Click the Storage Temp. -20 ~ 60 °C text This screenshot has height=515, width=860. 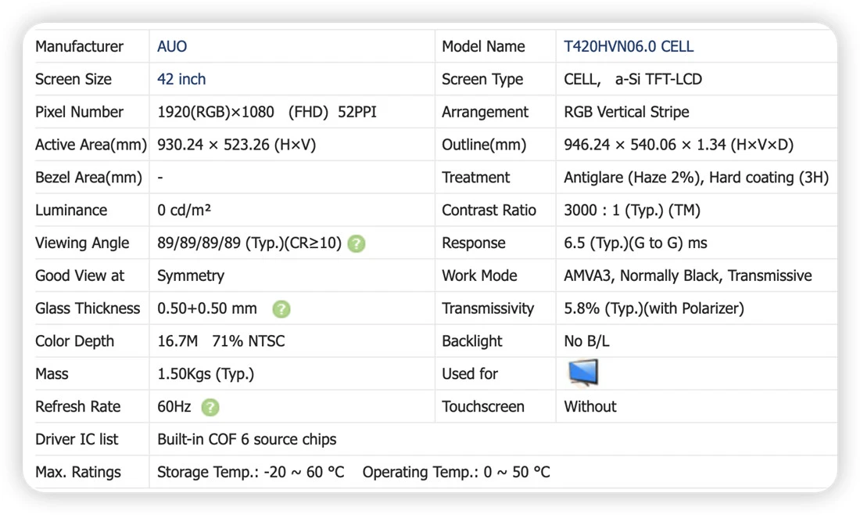251,472
